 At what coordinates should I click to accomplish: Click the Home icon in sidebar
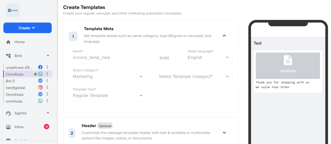(x=8, y=42)
